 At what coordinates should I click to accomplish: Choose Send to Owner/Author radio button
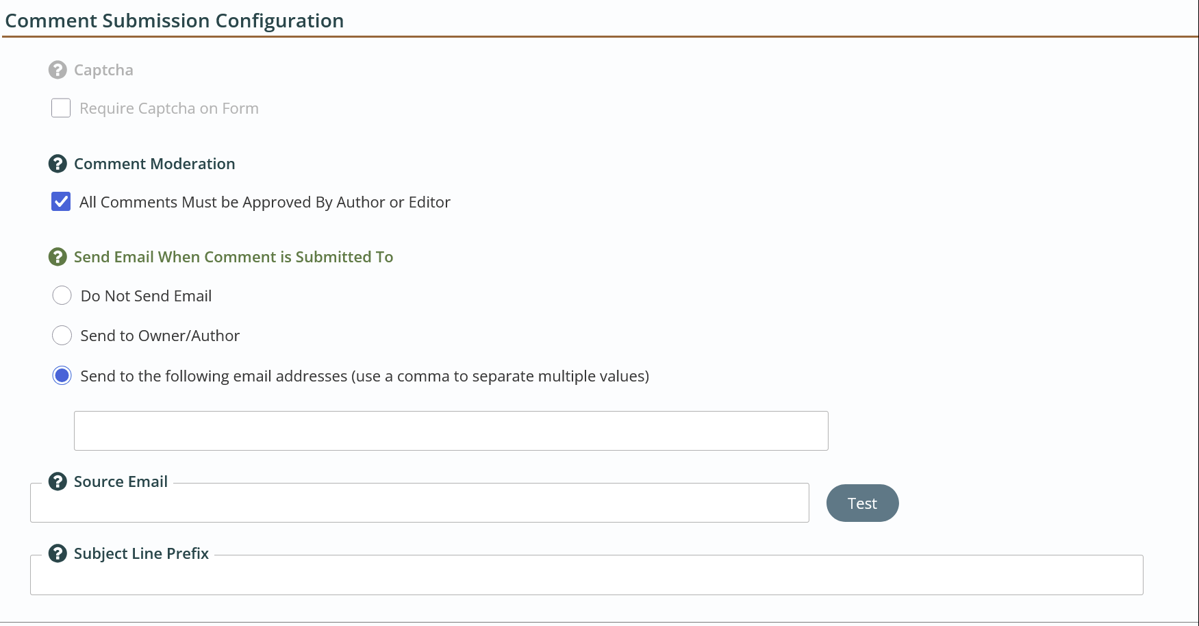62,335
